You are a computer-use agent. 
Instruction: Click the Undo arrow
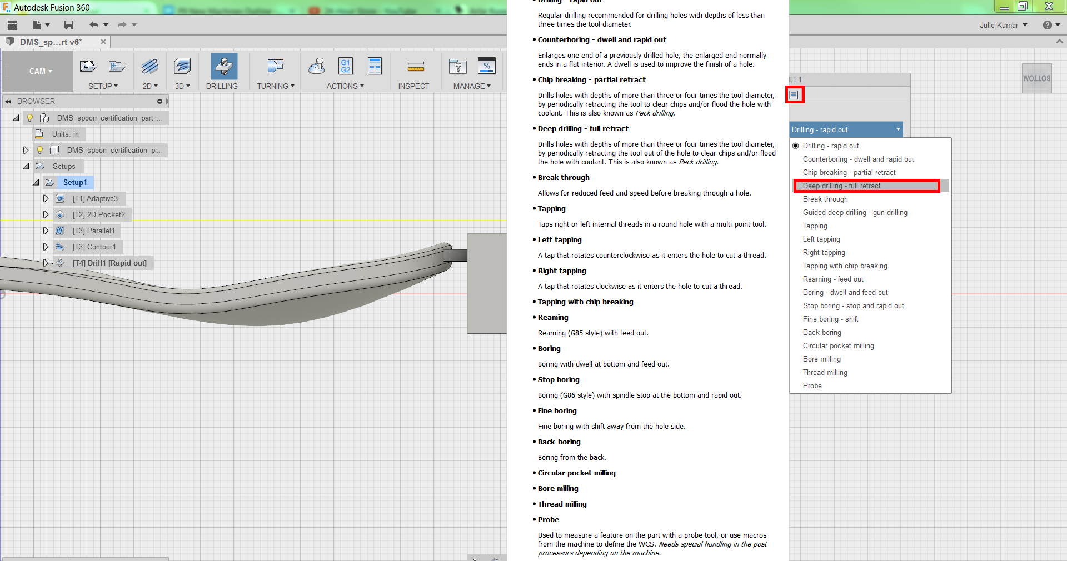point(94,25)
